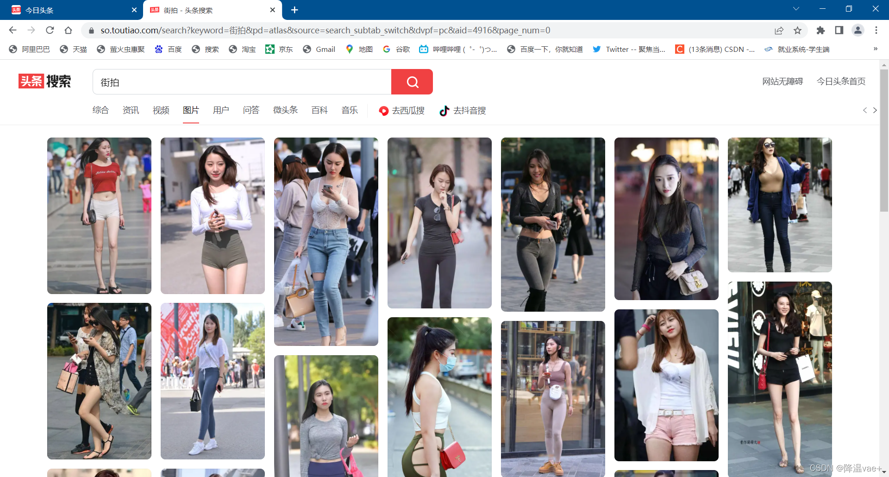Open the bilibili bookmark
Image resolution: width=889 pixels, height=477 pixels.
[x=458, y=49]
